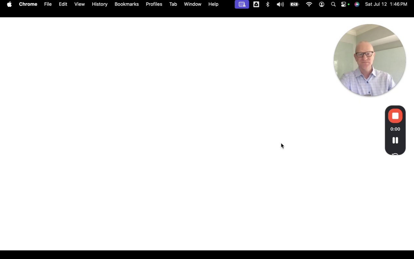This screenshot has width=414, height=259.
Task: Open the Google Drive menu bar icon
Action: tap(256, 4)
